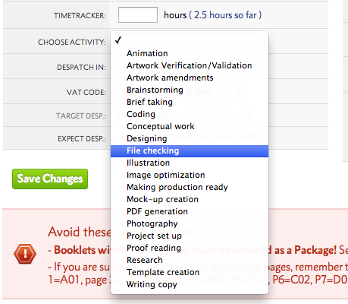
Task: Click the green Save Changes button
Action: pos(50,179)
